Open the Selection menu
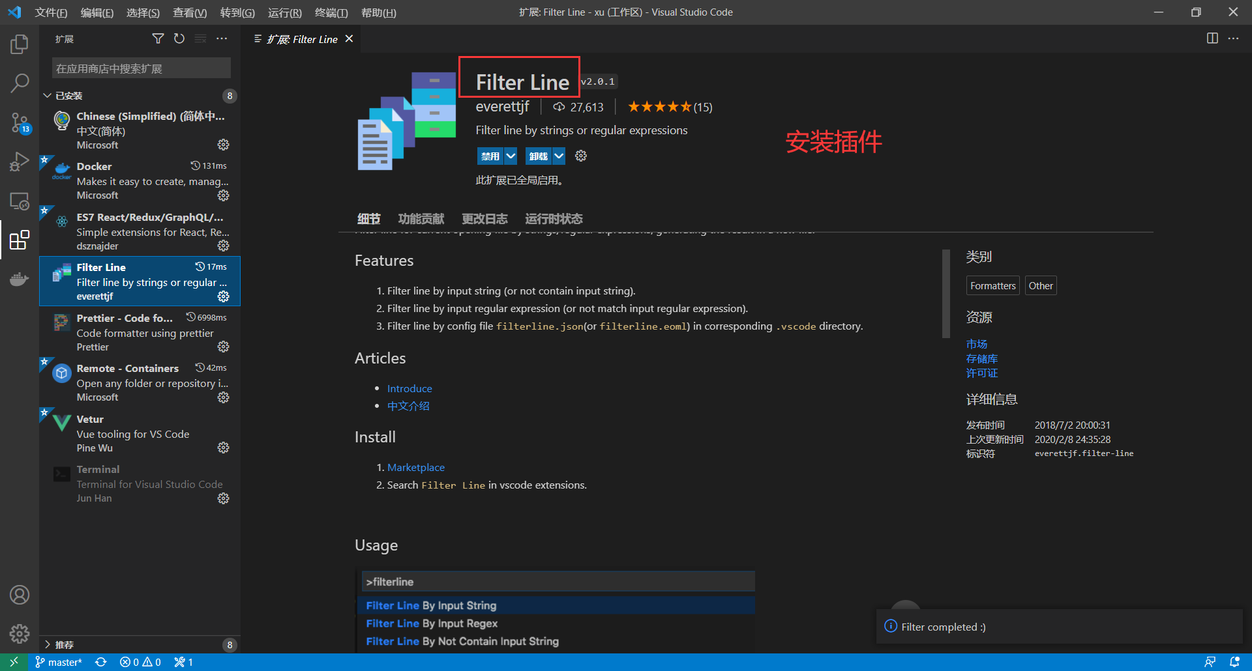Image resolution: width=1252 pixels, height=671 pixels. tap(143, 12)
